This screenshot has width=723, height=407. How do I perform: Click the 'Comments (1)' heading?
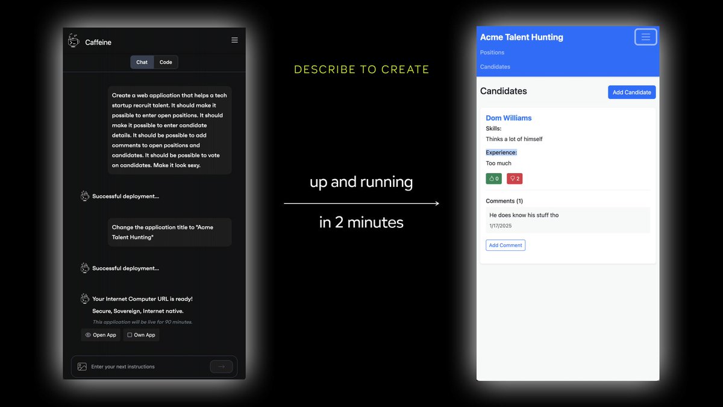click(504, 201)
